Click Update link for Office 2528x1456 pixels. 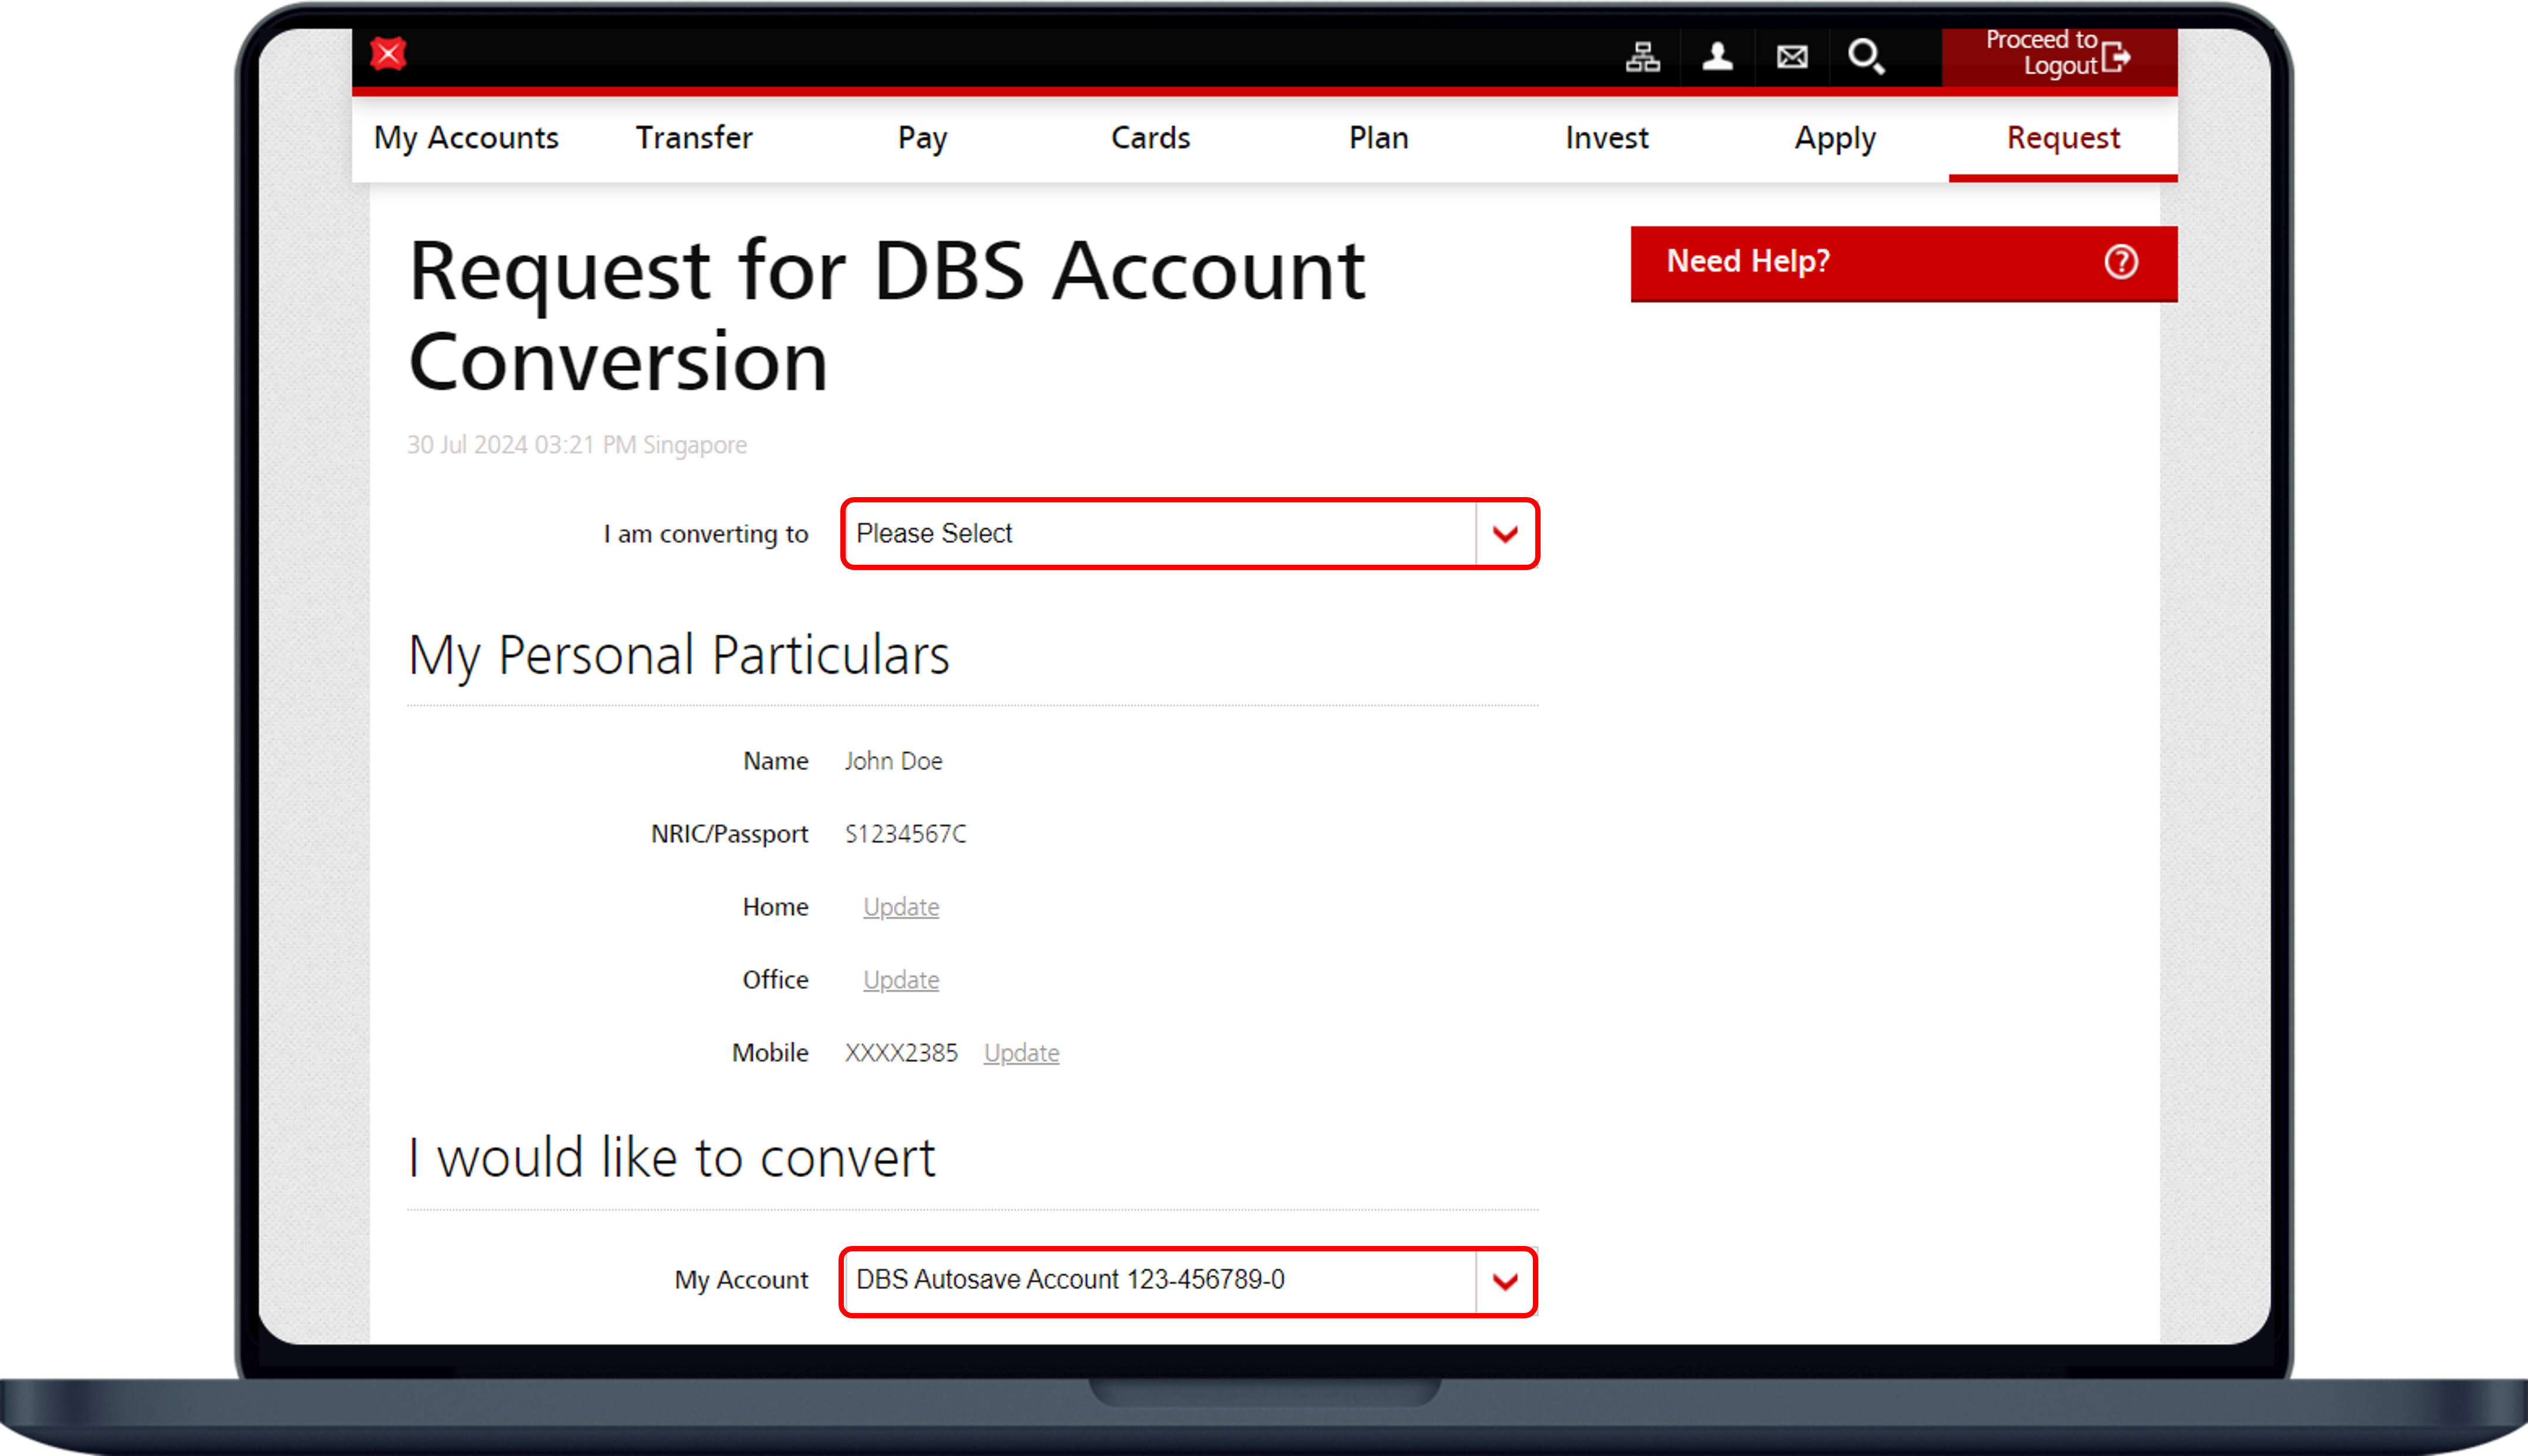click(x=901, y=980)
